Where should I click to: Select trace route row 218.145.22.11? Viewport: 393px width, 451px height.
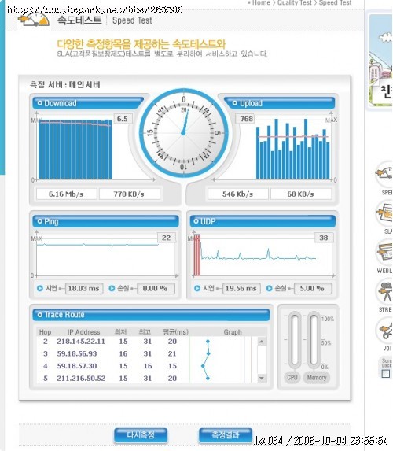coord(146,342)
